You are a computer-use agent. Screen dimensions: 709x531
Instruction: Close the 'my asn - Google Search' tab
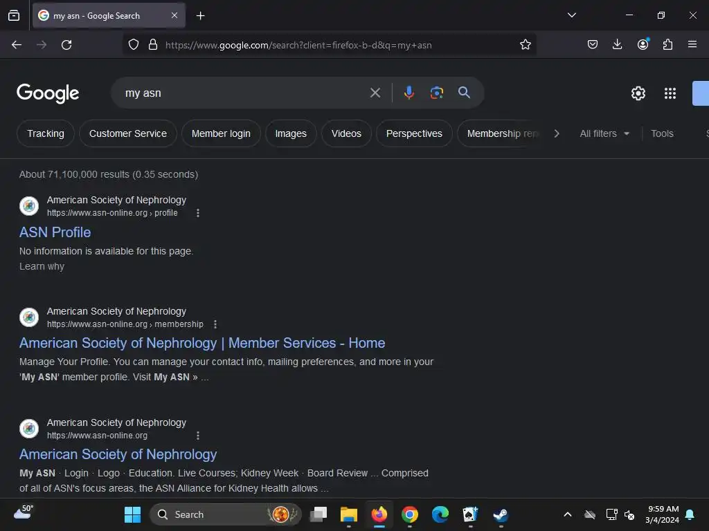coord(174,15)
